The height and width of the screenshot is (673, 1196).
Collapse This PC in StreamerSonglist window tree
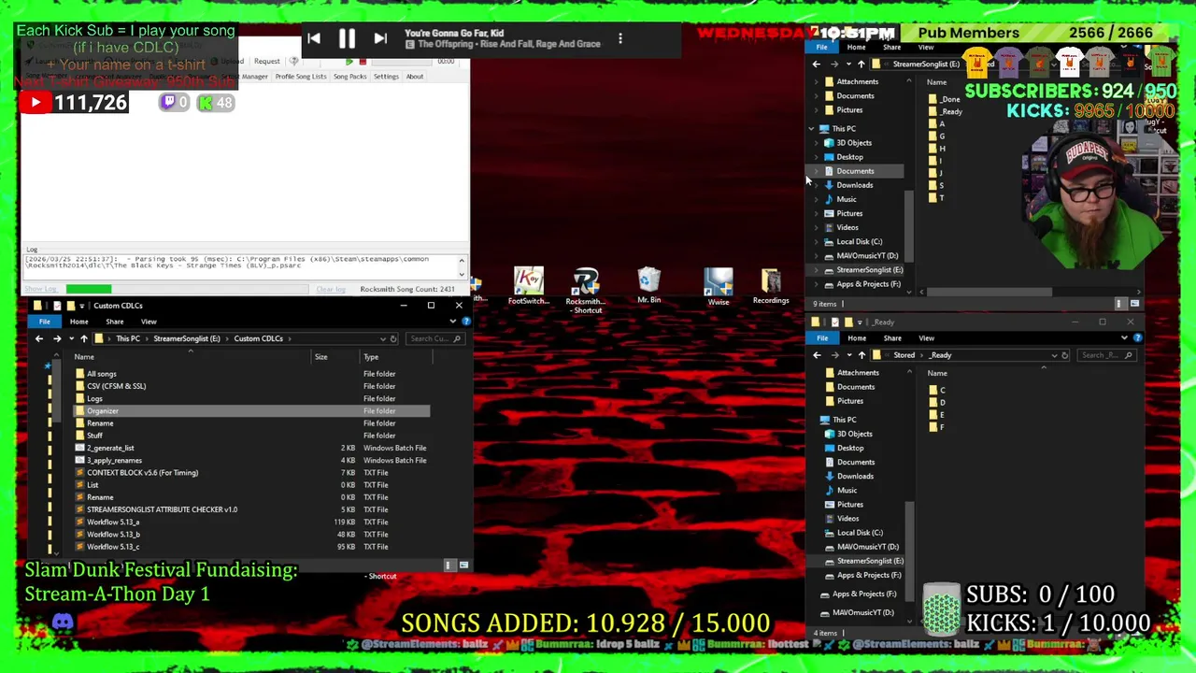[x=812, y=129]
